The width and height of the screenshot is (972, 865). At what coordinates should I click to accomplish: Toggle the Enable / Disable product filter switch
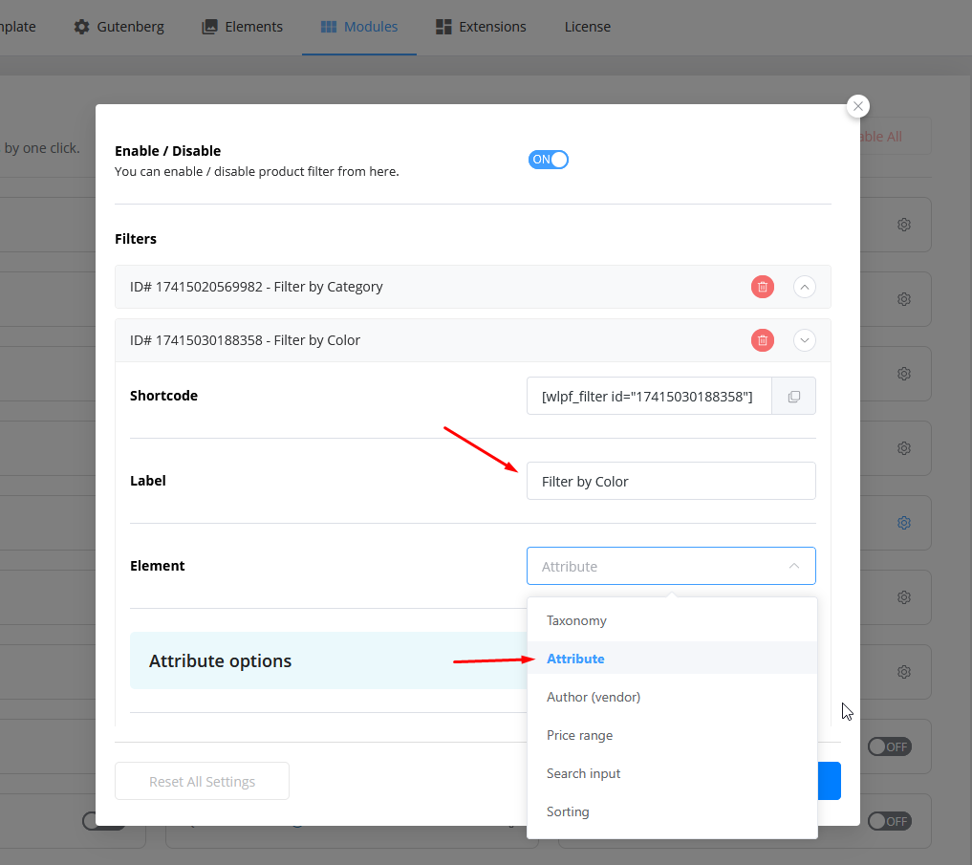click(x=548, y=160)
